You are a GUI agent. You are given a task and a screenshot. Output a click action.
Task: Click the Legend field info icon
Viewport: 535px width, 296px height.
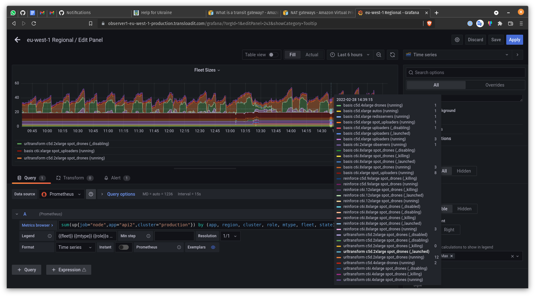tap(50, 236)
